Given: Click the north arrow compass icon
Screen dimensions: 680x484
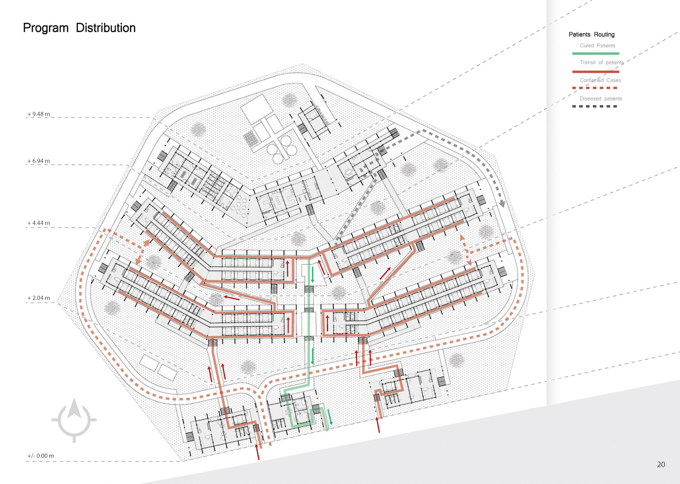Looking at the screenshot, I should click(x=74, y=420).
